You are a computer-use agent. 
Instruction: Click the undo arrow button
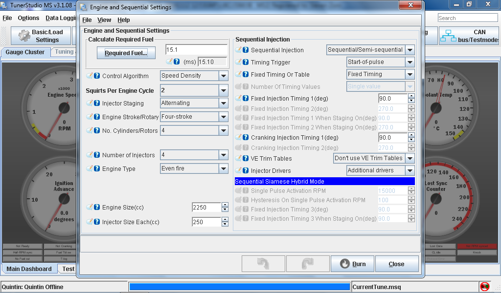point(263,264)
